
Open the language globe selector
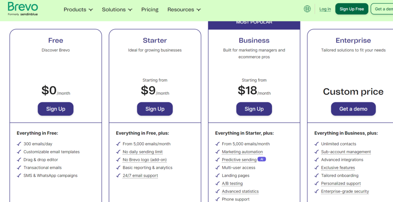click(x=307, y=9)
